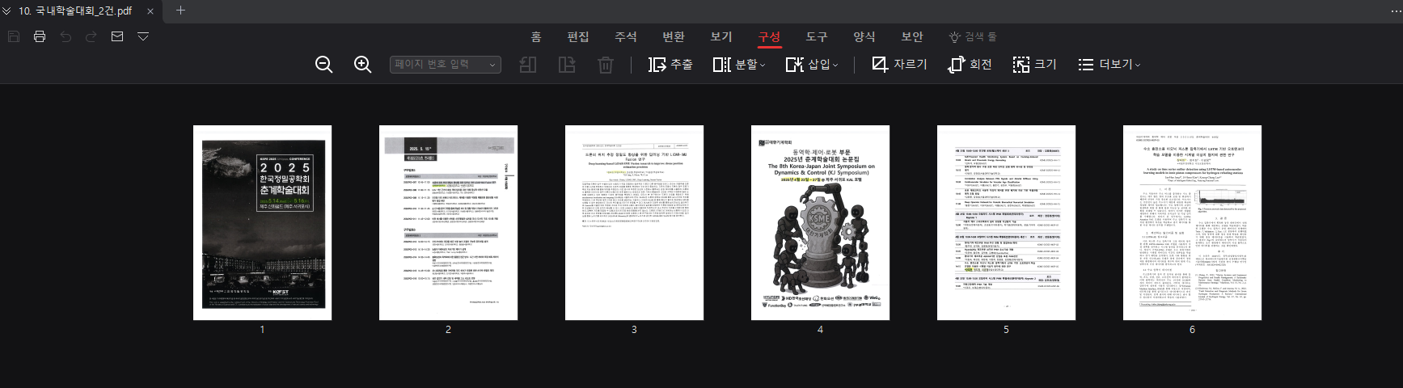
Task: Select the 회전 (rotate) tool
Action: pyautogui.click(x=970, y=65)
